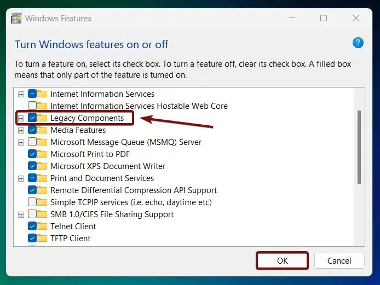Disable the Telnet Client checkbox
The image size is (380, 285).
[32, 226]
